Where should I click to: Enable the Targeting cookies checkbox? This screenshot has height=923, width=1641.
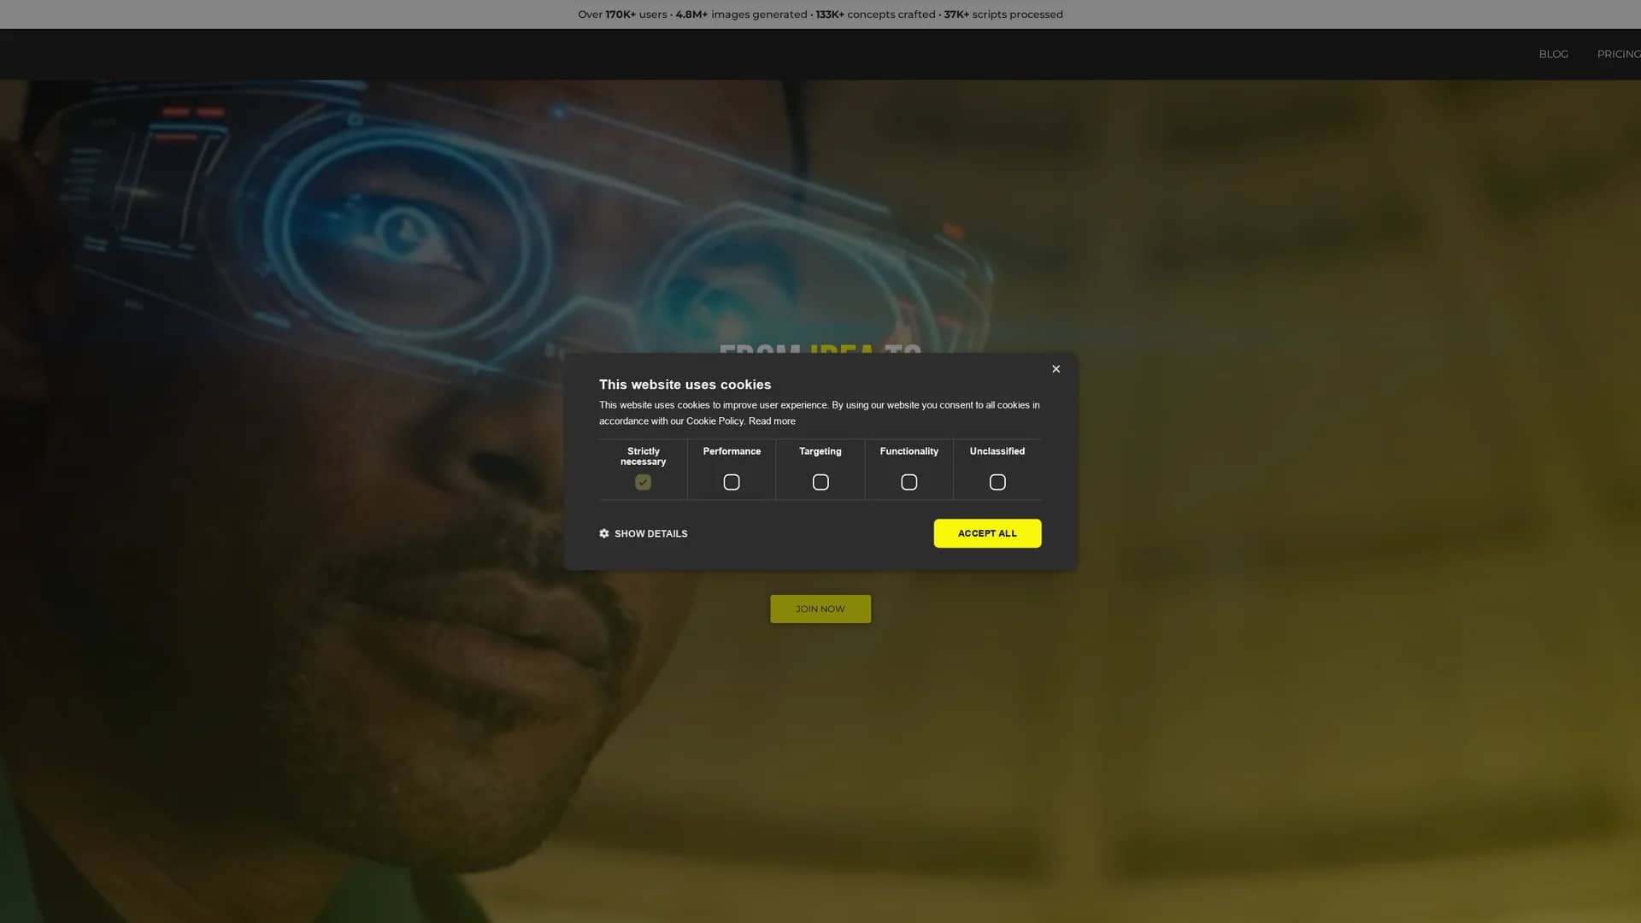[x=820, y=482]
